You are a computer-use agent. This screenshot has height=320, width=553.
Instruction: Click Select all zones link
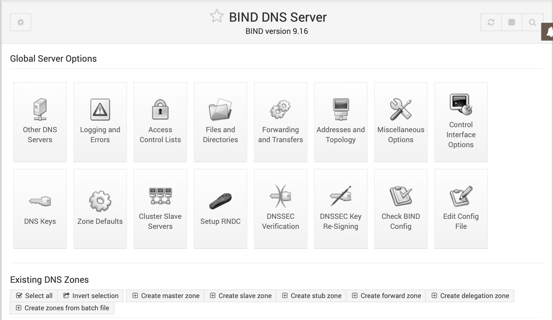click(x=34, y=296)
